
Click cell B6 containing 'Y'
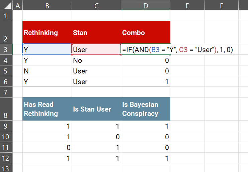coord(47,81)
